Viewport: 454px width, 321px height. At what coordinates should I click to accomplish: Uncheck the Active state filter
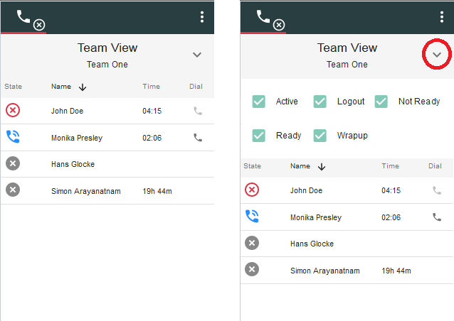[x=258, y=102]
